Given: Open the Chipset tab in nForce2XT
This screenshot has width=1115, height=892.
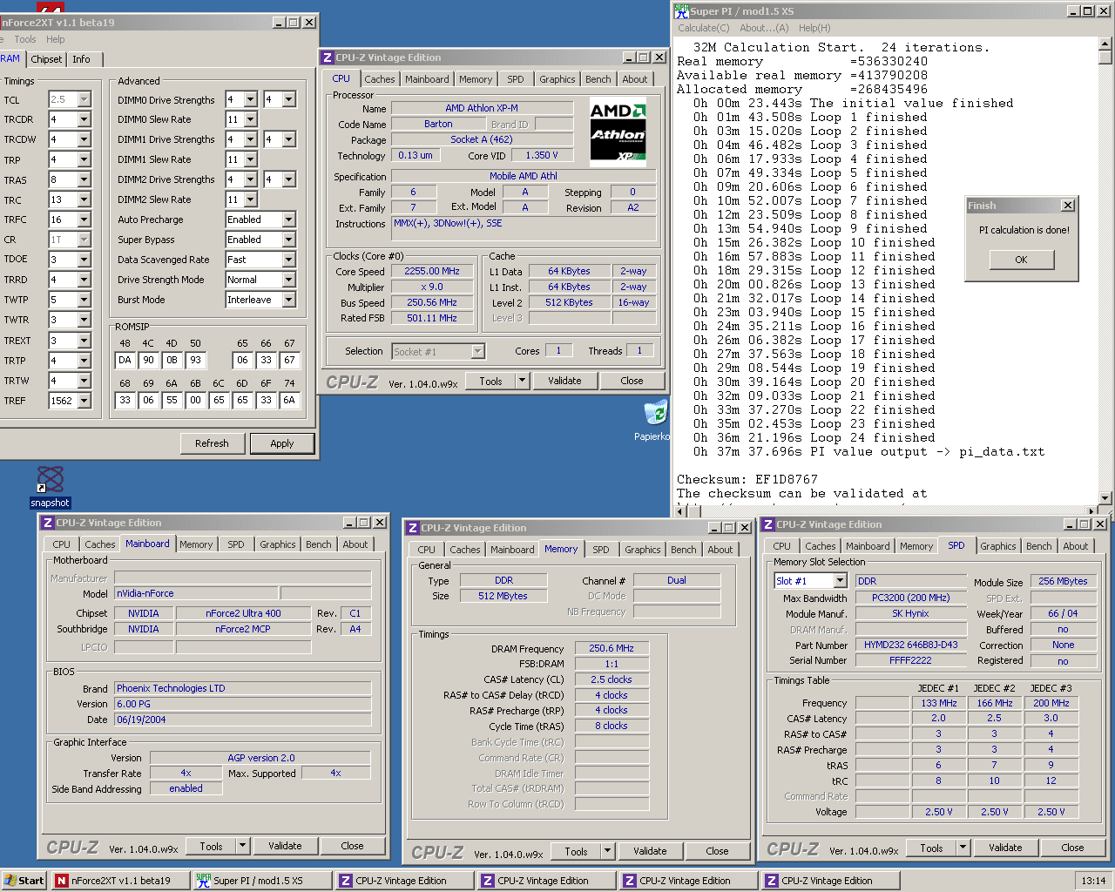Looking at the screenshot, I should [x=46, y=59].
